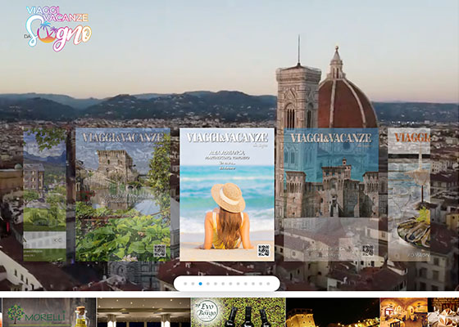The image size is (459, 327).
Task: Click QR code on the garden tower cover
Action: pos(160,250)
